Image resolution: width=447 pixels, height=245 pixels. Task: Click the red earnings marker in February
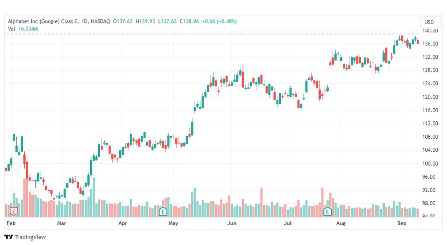click(x=14, y=211)
